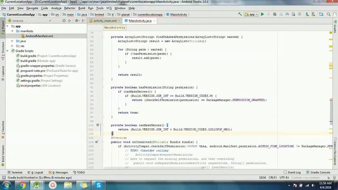Open the Android Profiler gauge icon
Screen dimensions: 338x190
287,14
